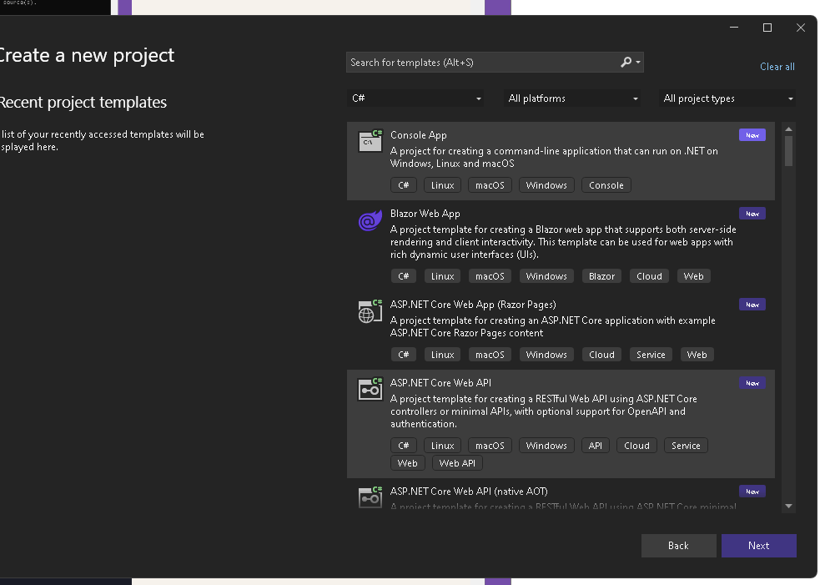Click the Linux tag on Blazor Web App
This screenshot has height=585, width=835.
pyautogui.click(x=443, y=276)
